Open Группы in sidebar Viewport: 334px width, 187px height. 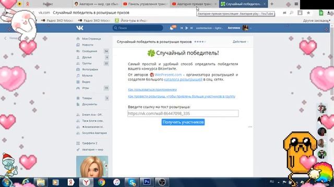[87, 63]
